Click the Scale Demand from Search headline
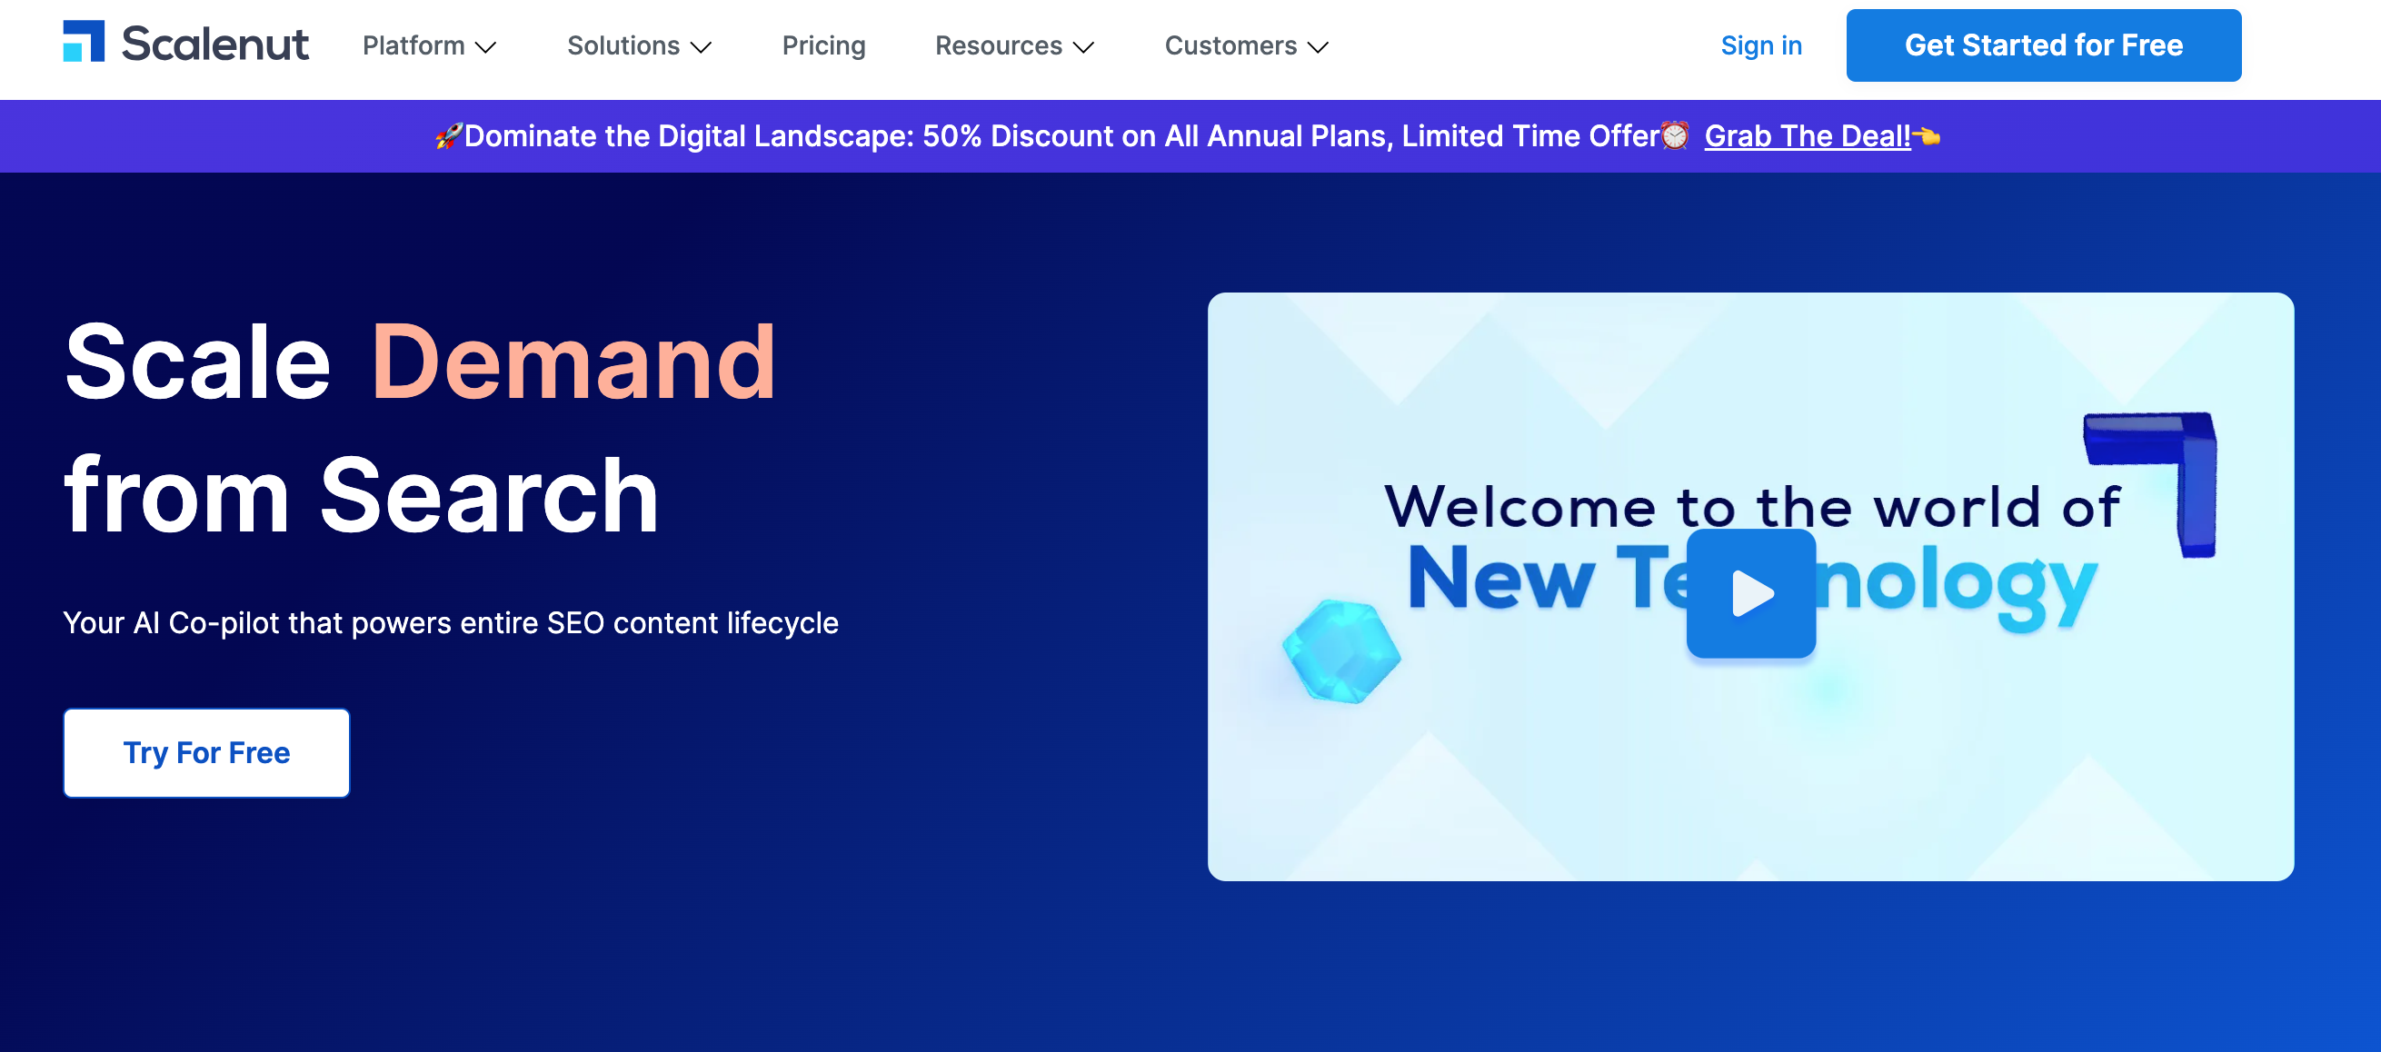The width and height of the screenshot is (2381, 1052). [x=421, y=429]
